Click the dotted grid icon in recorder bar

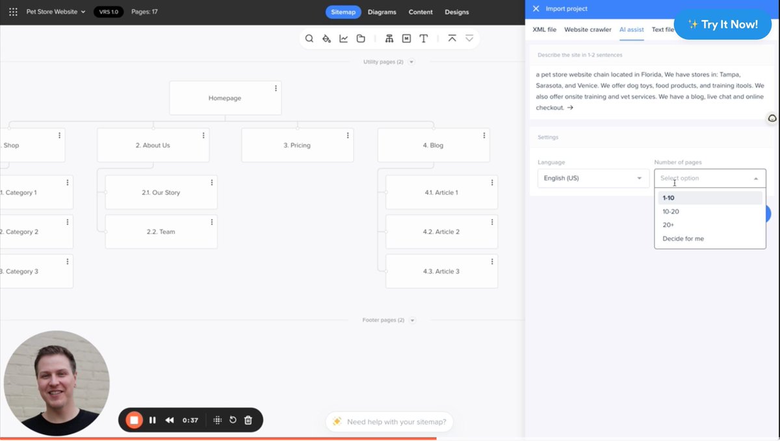[x=217, y=420]
